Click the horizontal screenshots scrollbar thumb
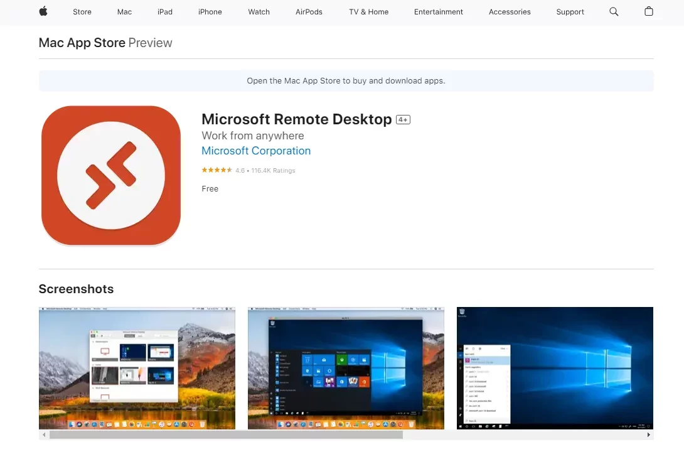The height and width of the screenshot is (452, 684). point(226,435)
